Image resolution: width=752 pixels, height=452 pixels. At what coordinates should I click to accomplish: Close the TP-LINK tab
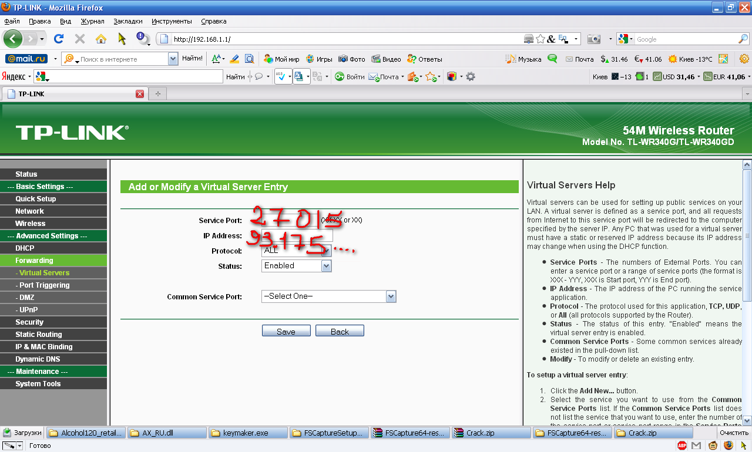pyautogui.click(x=140, y=94)
